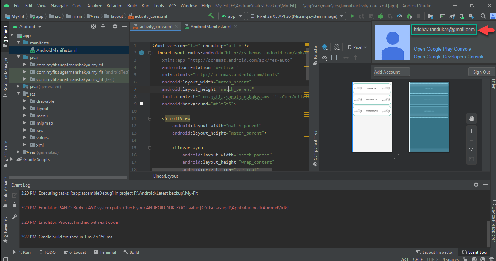
Task: Run the app with the green play button
Action: click(352, 16)
